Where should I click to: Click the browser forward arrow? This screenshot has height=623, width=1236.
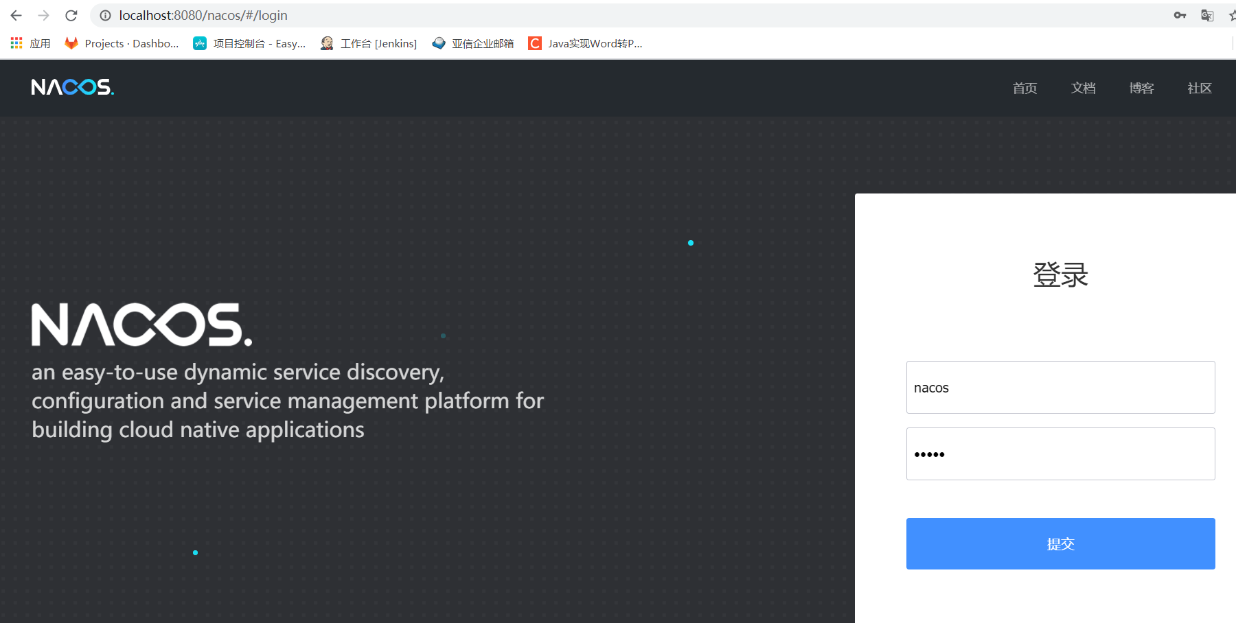44,15
